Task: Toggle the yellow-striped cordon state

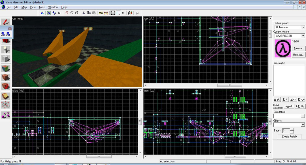Action: (101, 13)
